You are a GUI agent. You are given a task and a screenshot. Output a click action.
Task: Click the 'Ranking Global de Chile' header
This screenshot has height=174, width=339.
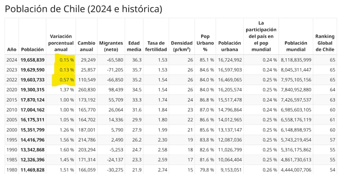click(x=325, y=43)
